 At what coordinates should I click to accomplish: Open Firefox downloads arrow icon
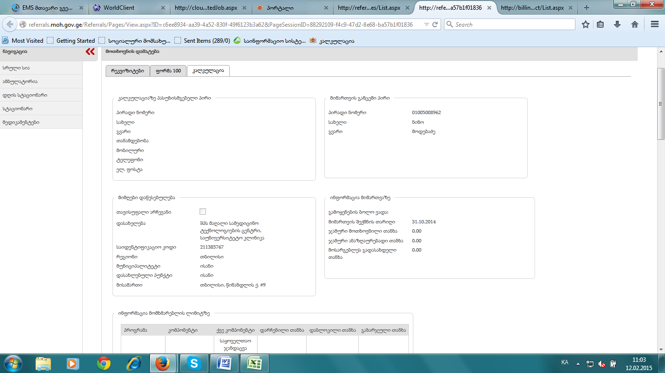click(x=617, y=24)
